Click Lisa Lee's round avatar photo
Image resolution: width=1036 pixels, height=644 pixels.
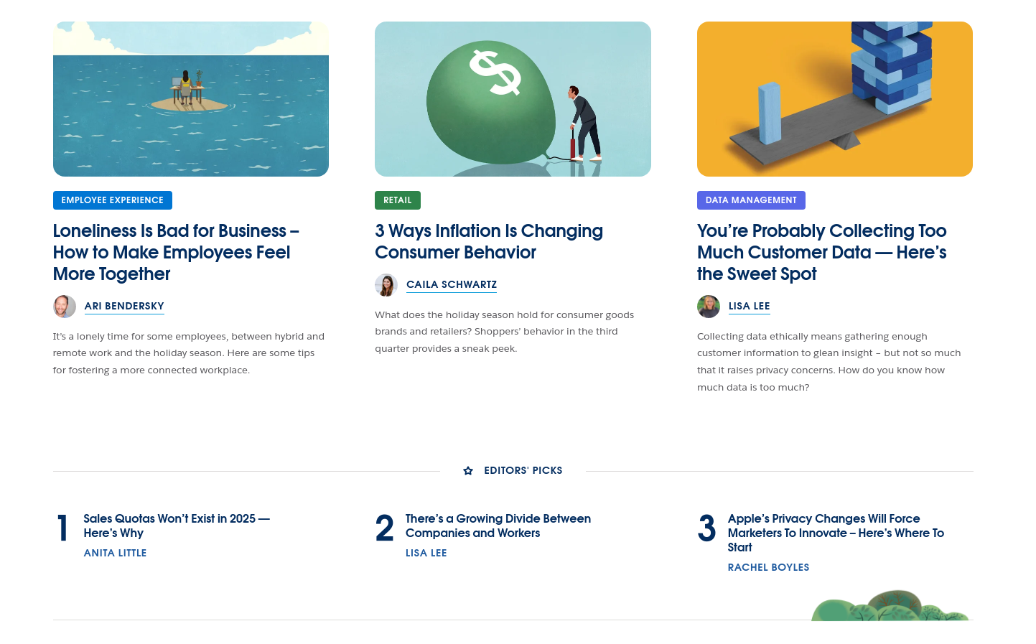point(709,307)
